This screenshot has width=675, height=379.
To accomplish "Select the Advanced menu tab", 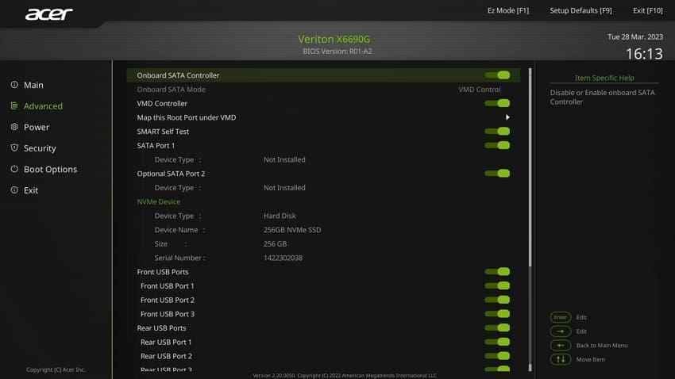I will point(43,106).
